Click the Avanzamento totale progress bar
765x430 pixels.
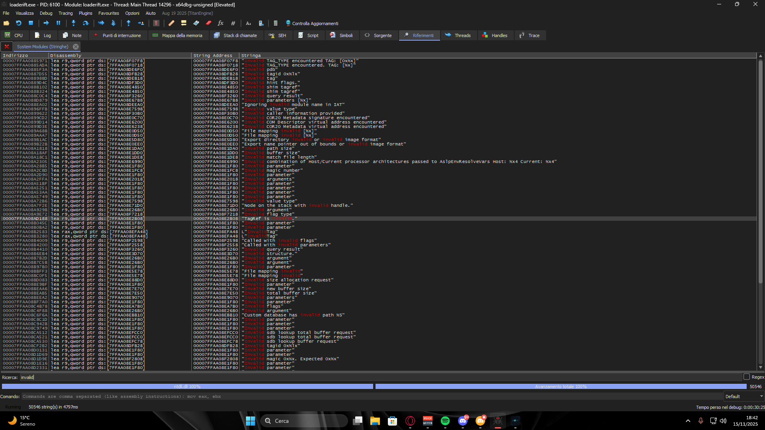[560, 386]
